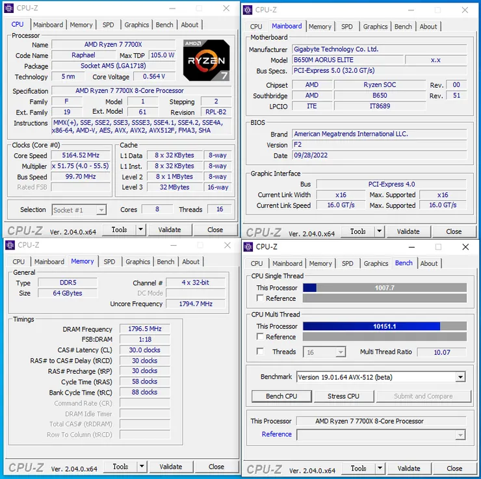Screen dimensions: 481x479
Task: Click the Reference link in Bench window
Action: (276, 434)
